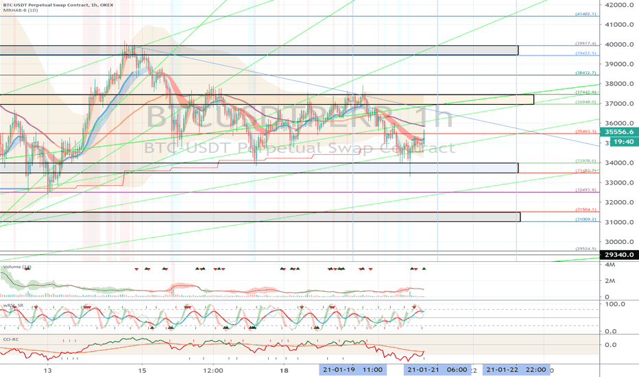Viewport: 639px width, 377px height.
Task: Click the 33000.0 price axis label
Action: 619,182
